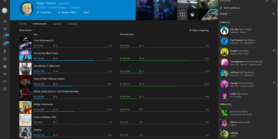Click the controller icon next to kyoujin
Screen dimensions: 278x139
tap(274, 83)
